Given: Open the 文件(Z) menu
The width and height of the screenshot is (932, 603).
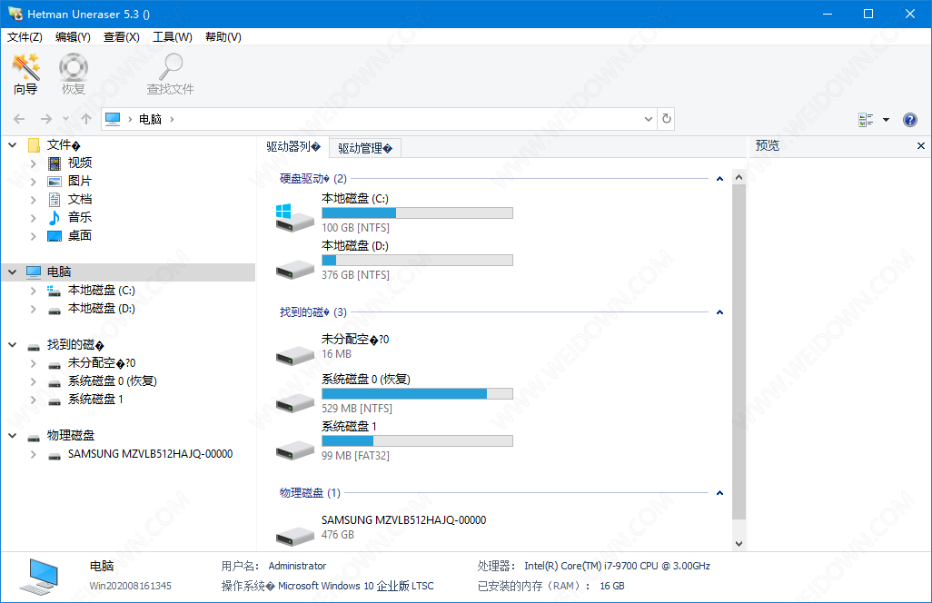Looking at the screenshot, I should pos(25,37).
